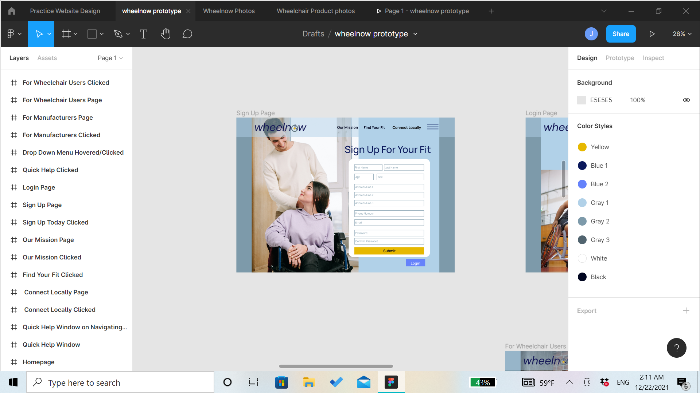Go to Figma home icon
The width and height of the screenshot is (700, 393).
pos(12,11)
